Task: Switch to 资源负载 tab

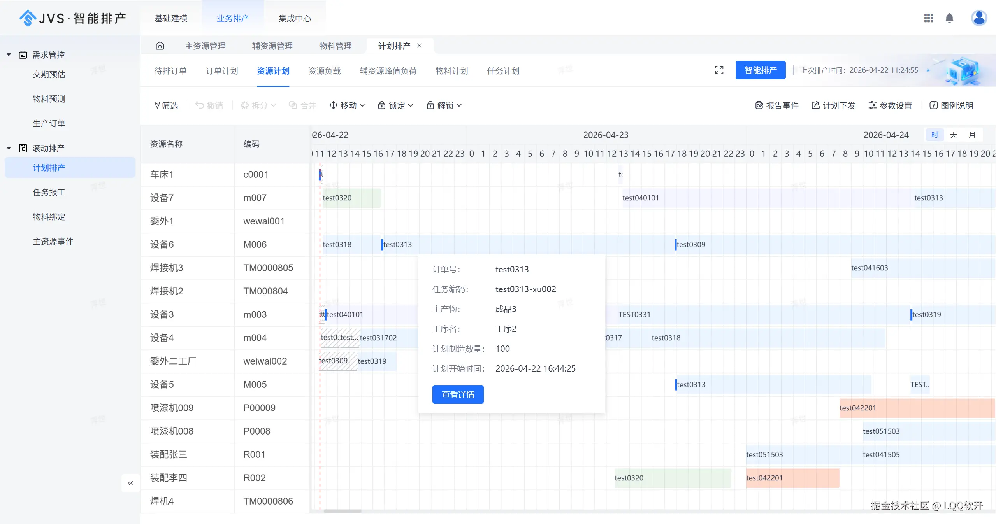Action: [324, 71]
